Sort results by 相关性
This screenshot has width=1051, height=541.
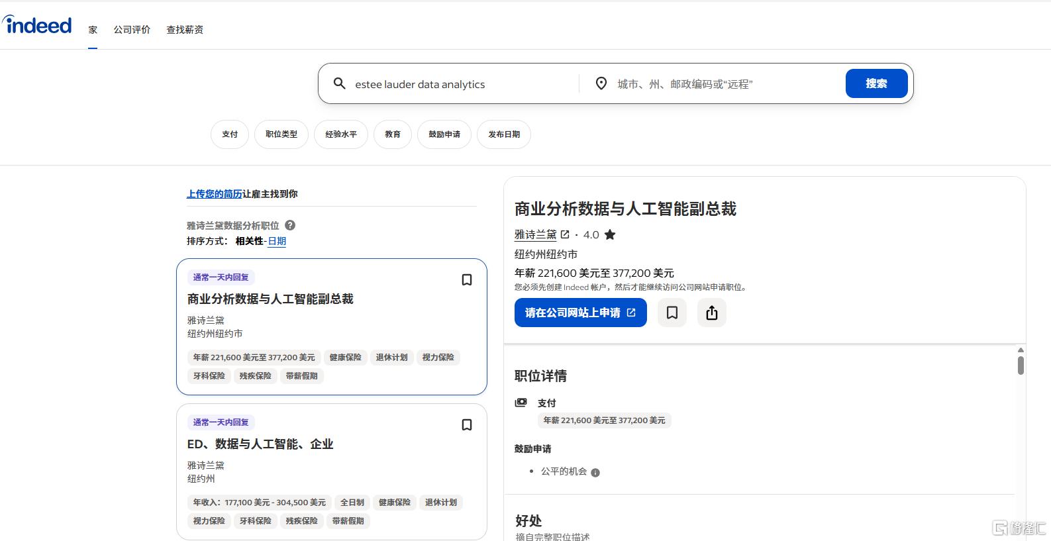tap(250, 241)
